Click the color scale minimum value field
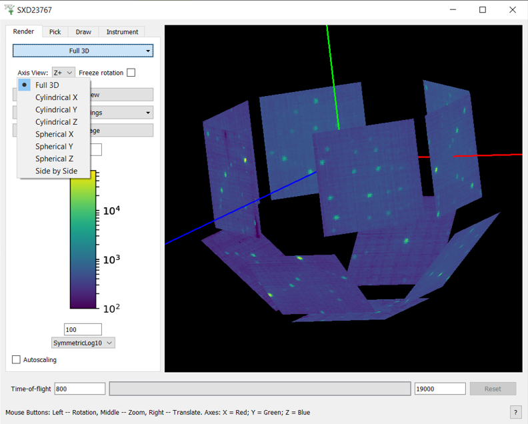The height and width of the screenshot is (424, 528). pos(83,329)
